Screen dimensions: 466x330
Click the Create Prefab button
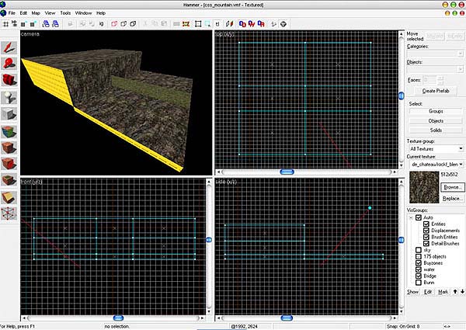435,92
